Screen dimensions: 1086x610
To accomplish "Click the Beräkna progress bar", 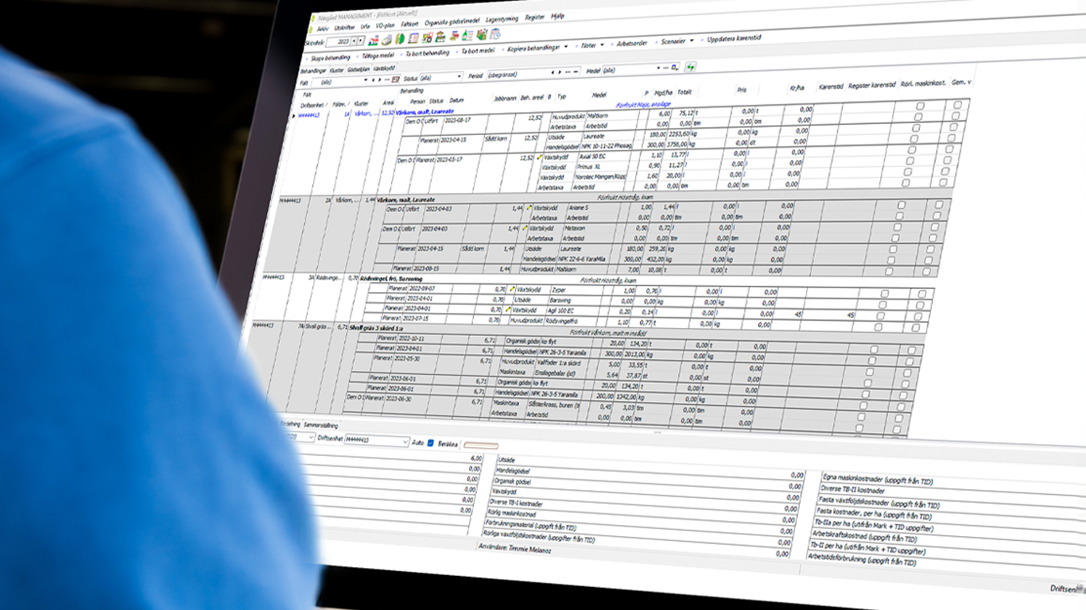I will click(x=479, y=445).
